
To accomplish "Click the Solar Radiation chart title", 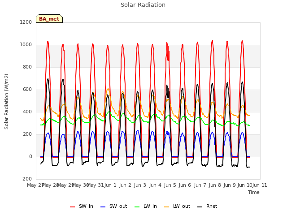I will point(143,5).
